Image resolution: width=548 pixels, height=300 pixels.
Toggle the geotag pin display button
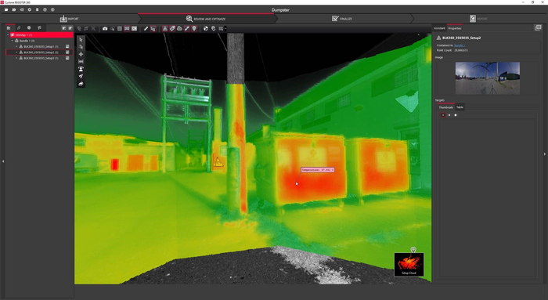(194, 29)
